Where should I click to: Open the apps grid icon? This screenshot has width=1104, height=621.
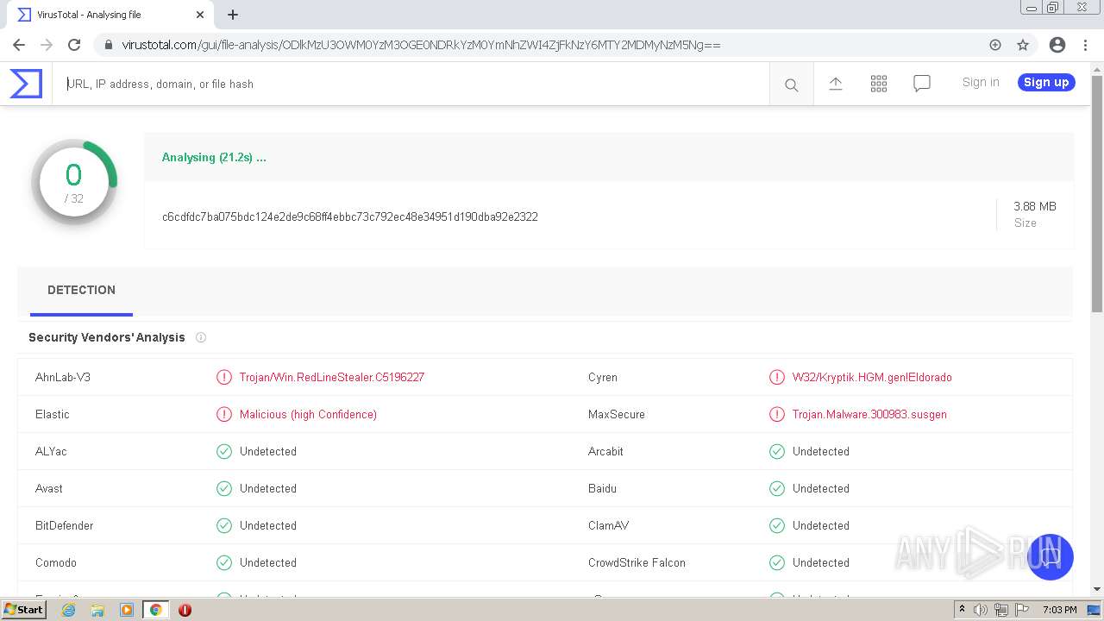tap(879, 84)
